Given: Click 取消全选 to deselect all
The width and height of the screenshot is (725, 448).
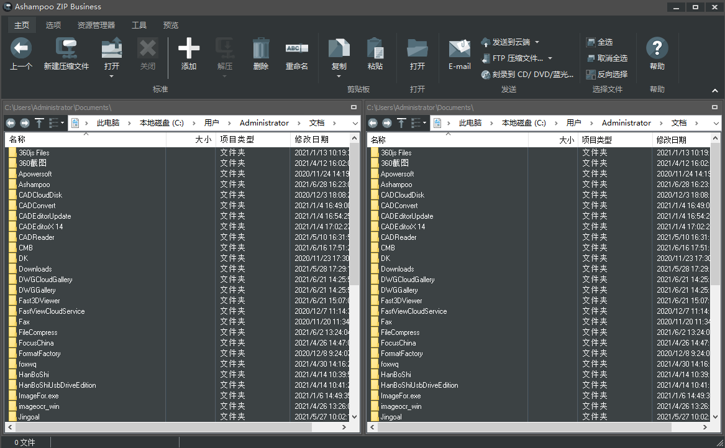Looking at the screenshot, I should click(x=606, y=58).
